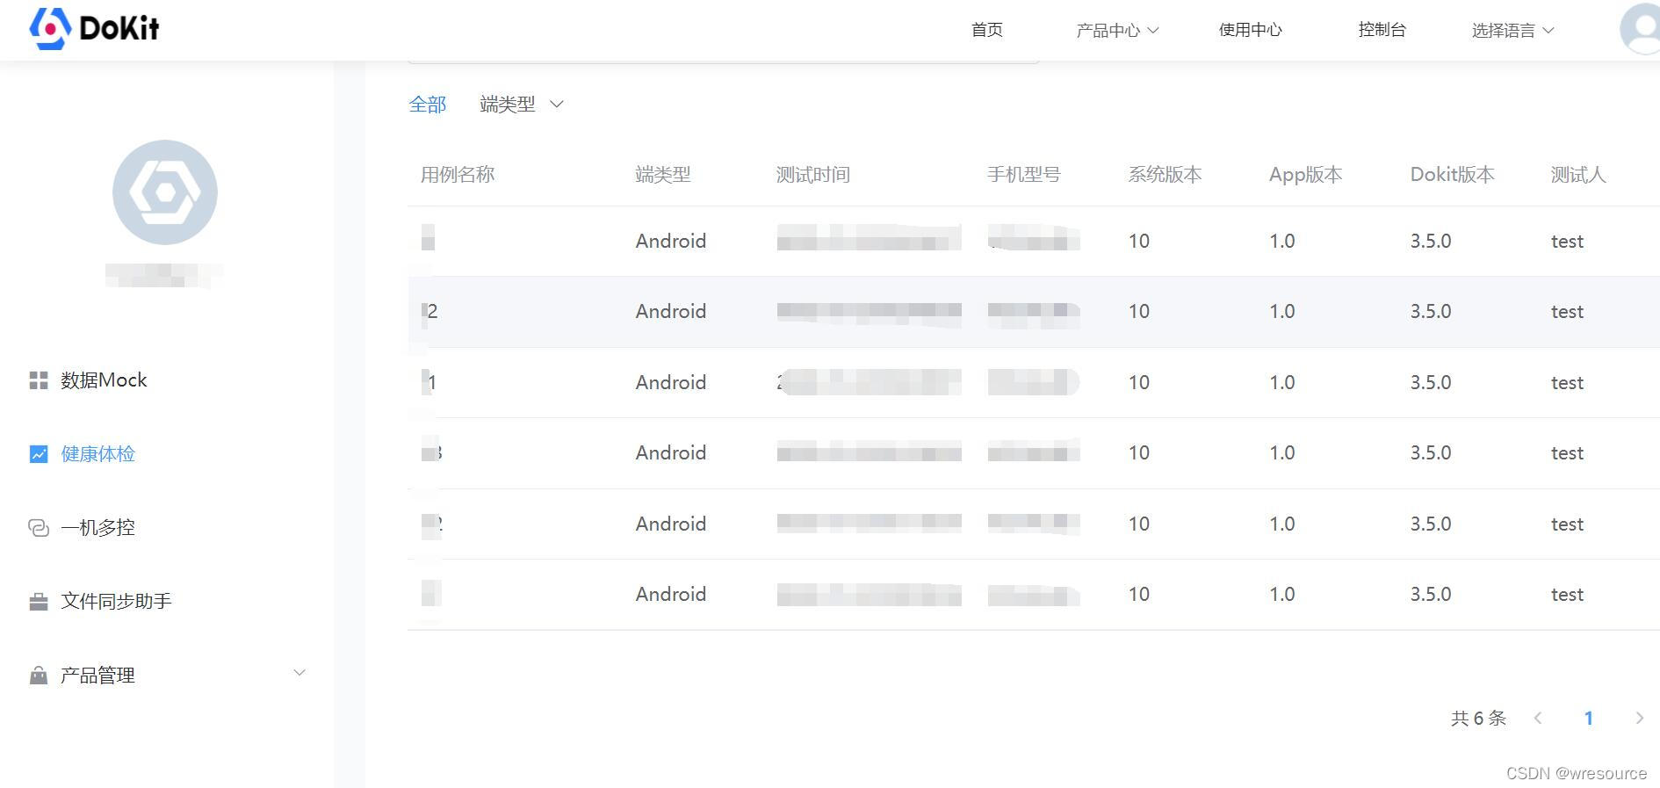Click system version 10 in the third row

(1139, 382)
